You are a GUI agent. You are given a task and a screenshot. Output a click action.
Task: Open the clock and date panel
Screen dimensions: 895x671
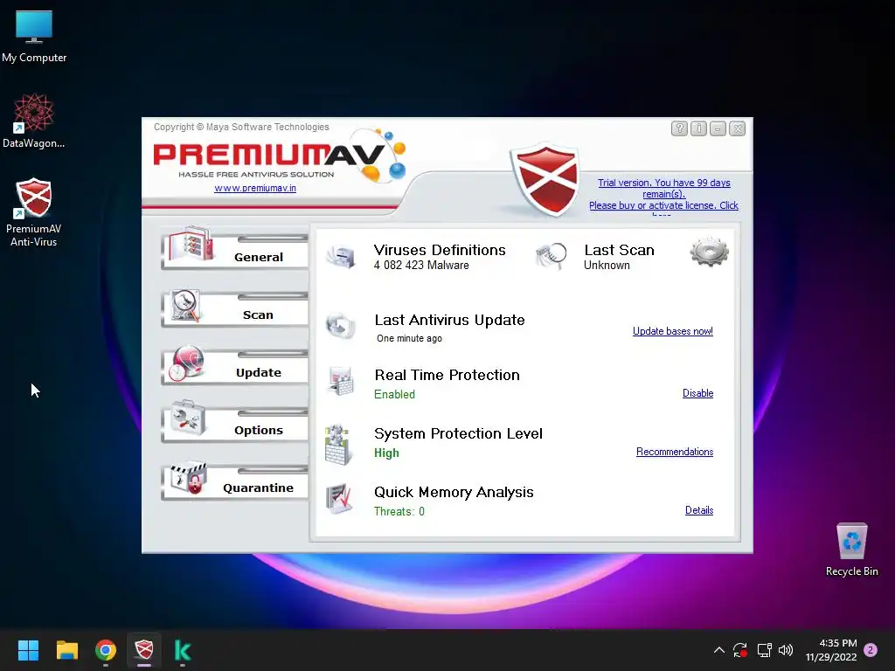pyautogui.click(x=831, y=650)
